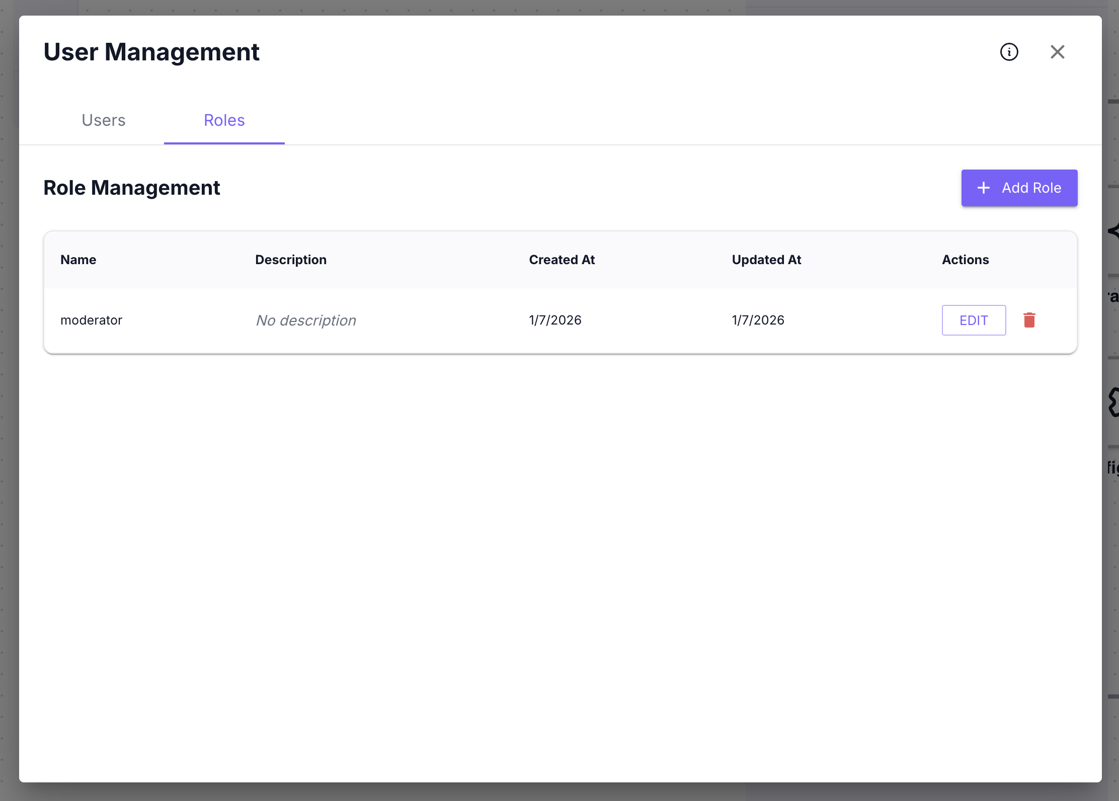Click the Created At column header
This screenshot has height=801, width=1119.
coord(562,260)
